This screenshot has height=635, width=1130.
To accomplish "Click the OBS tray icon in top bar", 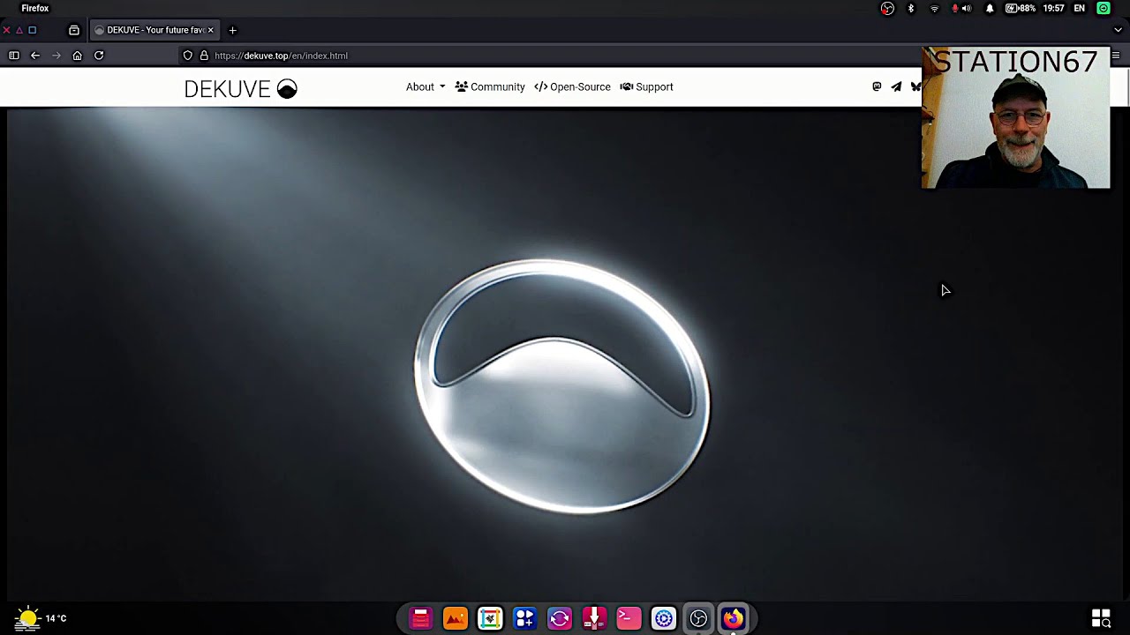I will (x=887, y=8).
